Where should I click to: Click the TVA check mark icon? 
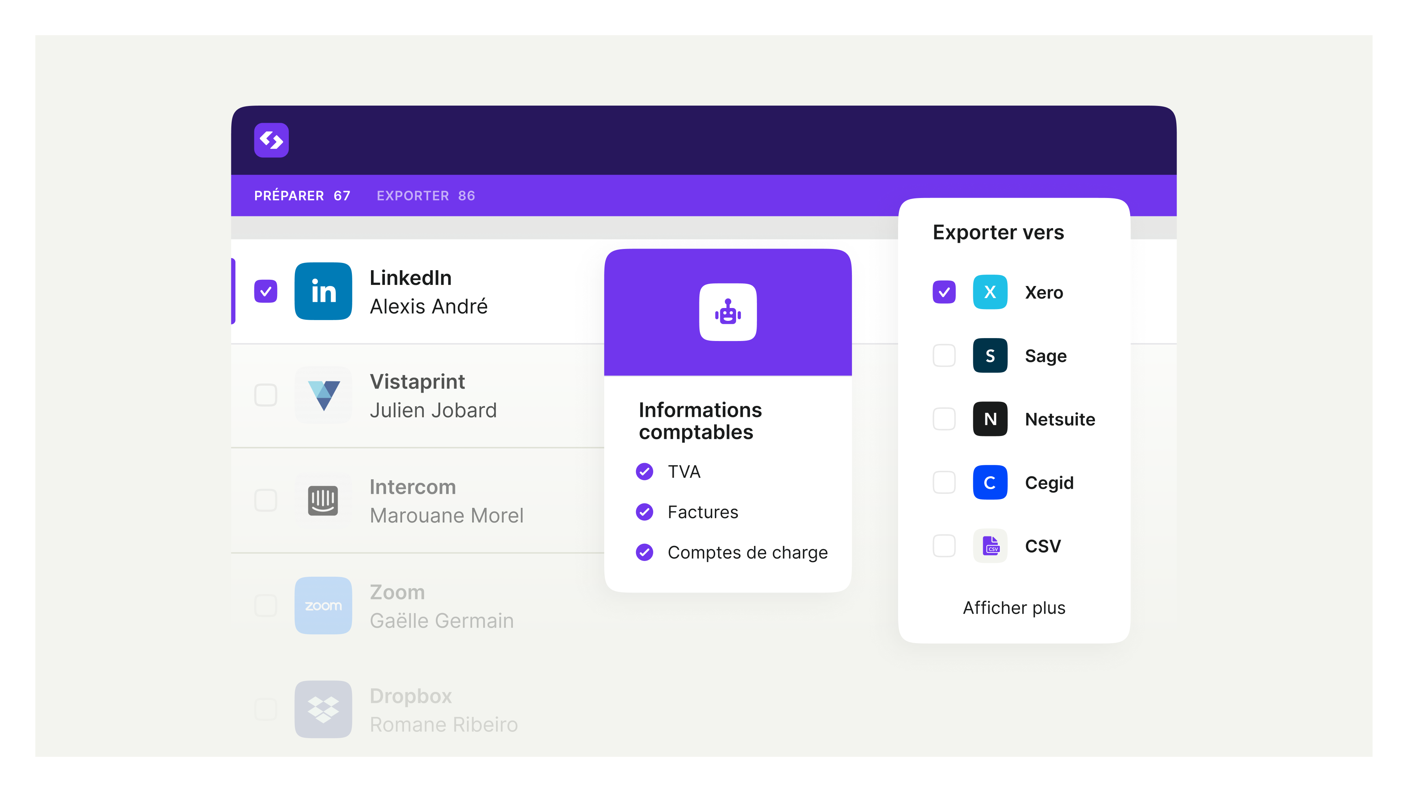click(x=644, y=471)
